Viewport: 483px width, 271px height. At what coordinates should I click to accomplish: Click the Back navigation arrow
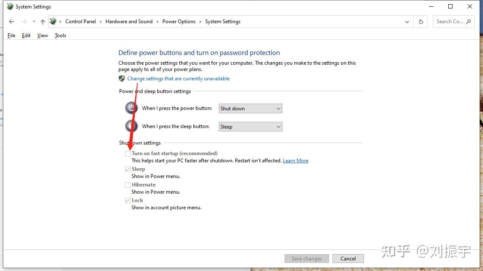pyautogui.click(x=11, y=22)
